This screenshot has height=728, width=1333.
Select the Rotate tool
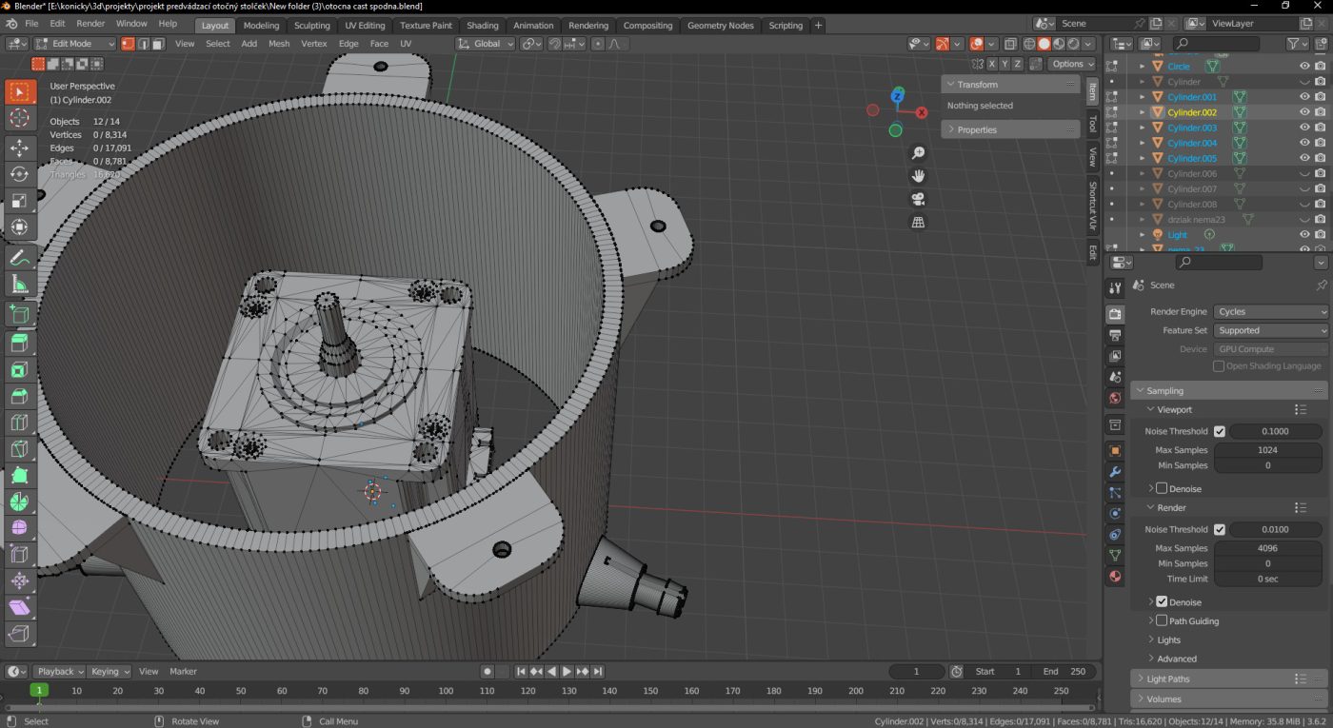pyautogui.click(x=19, y=174)
